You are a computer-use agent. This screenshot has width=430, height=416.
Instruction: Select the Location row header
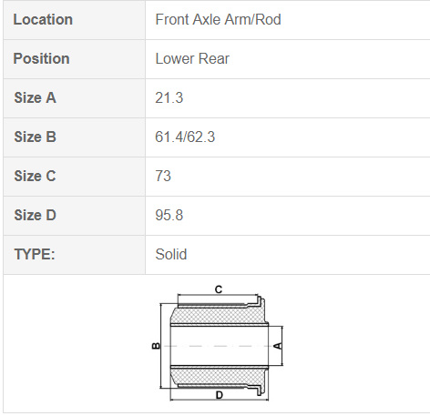point(74,20)
